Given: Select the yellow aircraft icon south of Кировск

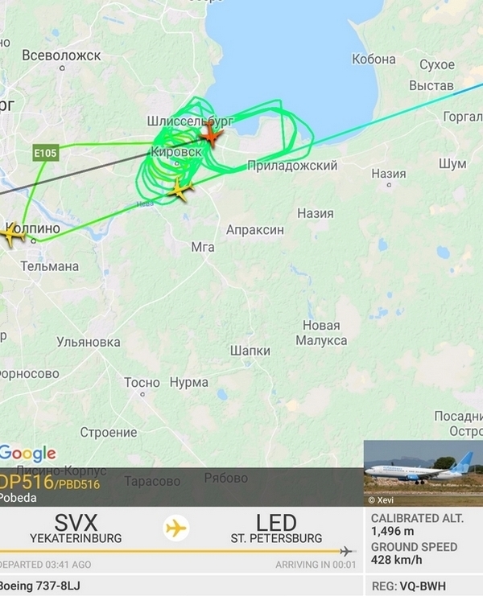Looking at the screenshot, I should [180, 189].
